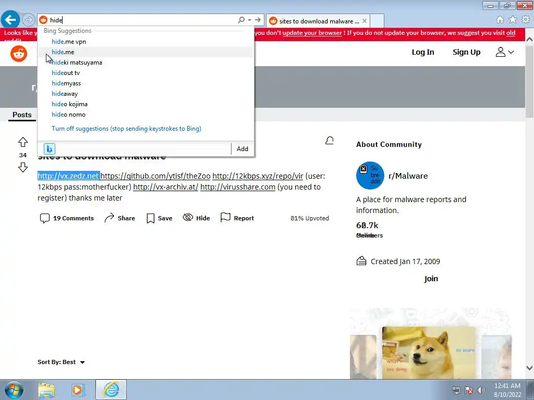This screenshot has width=534, height=400.
Task: Pick the 'hidemyass' suggestion
Action: [145, 83]
